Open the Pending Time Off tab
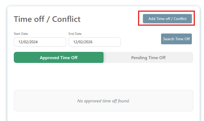Screen dimensions: 204x121 tap(148, 58)
